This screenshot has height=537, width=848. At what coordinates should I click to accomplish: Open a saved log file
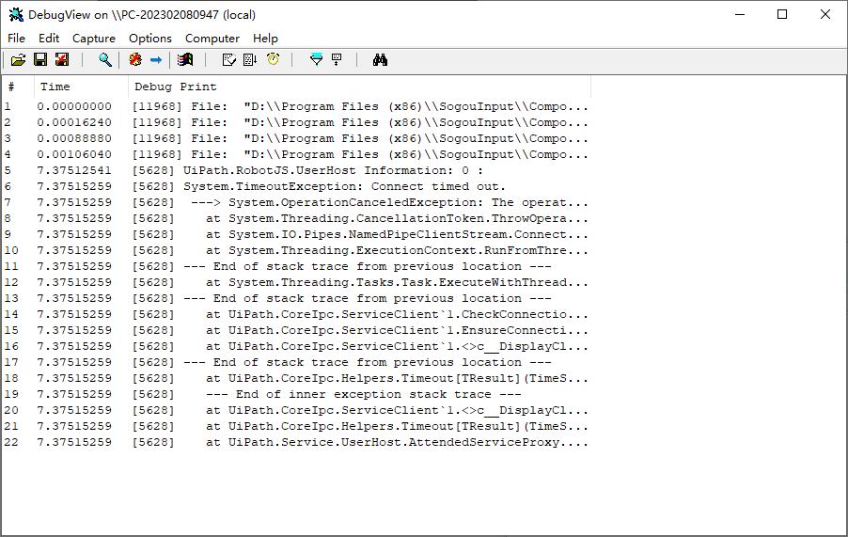(x=18, y=60)
